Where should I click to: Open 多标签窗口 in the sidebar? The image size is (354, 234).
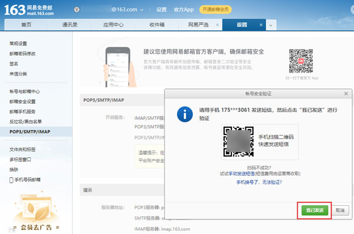pos(20,160)
